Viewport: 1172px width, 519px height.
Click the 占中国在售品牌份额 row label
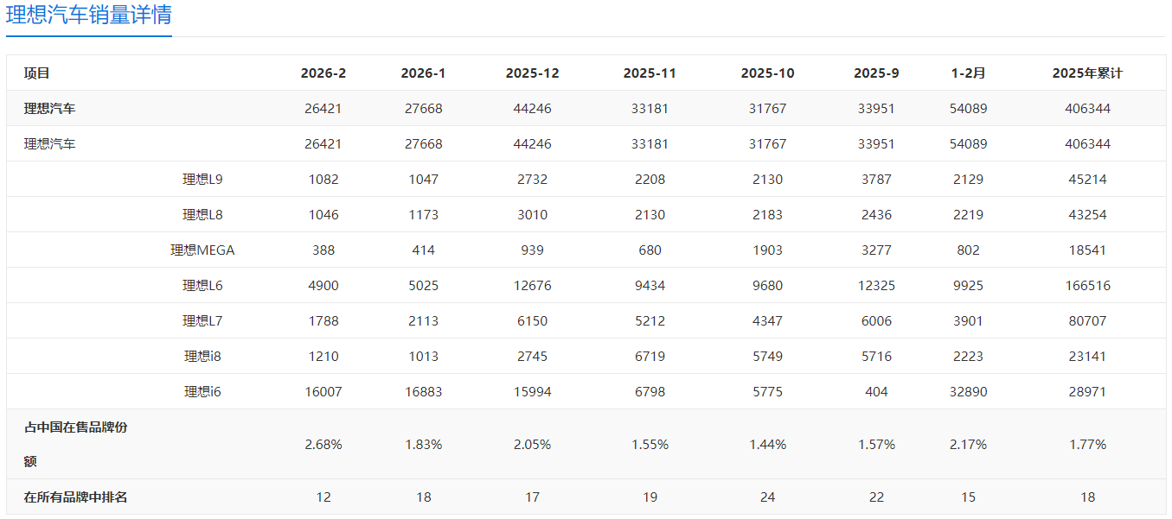(x=76, y=444)
